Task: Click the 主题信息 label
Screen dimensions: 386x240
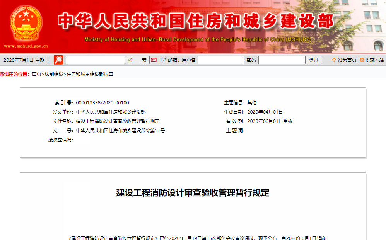Action: click(234, 103)
